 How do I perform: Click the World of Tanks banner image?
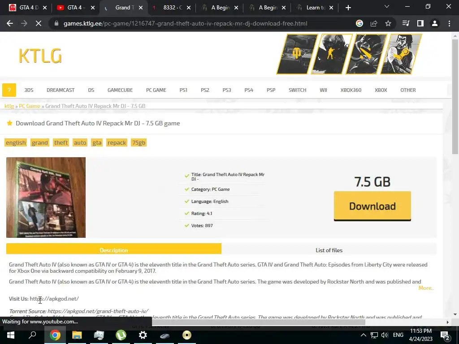tap(297, 54)
